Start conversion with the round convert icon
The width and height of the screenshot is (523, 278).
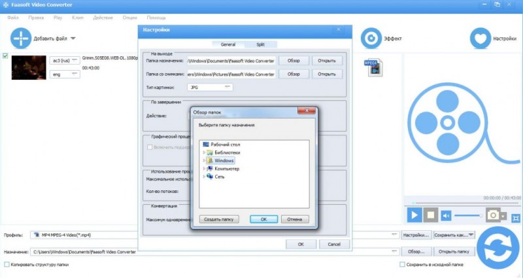(x=498, y=248)
